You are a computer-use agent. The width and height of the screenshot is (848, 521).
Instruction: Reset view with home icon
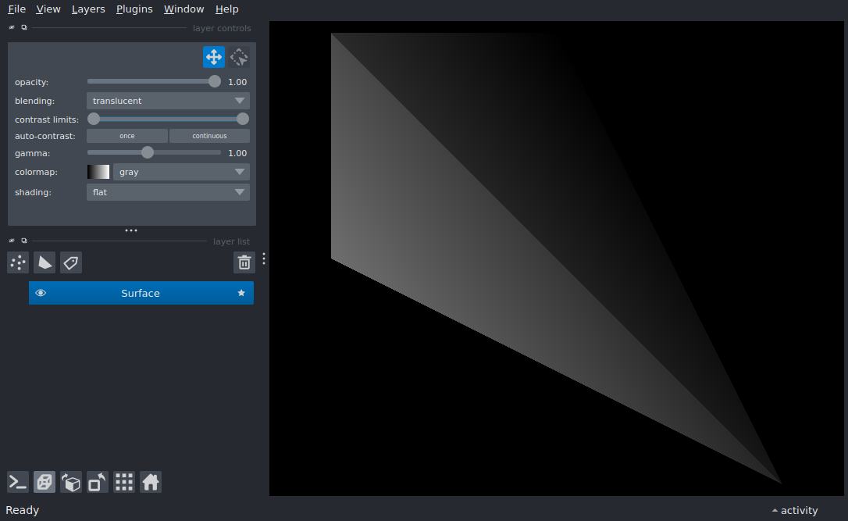click(x=151, y=482)
